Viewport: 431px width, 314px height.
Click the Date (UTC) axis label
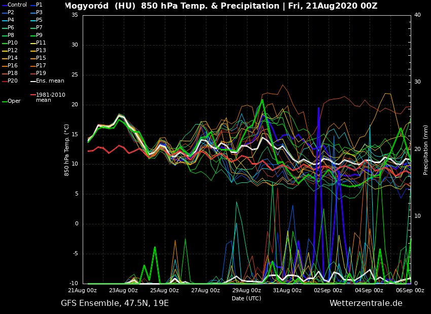(x=246, y=298)
